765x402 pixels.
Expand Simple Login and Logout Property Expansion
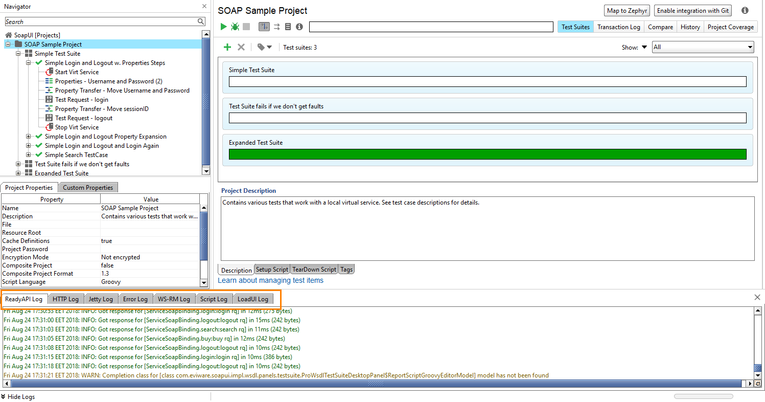[x=29, y=136]
